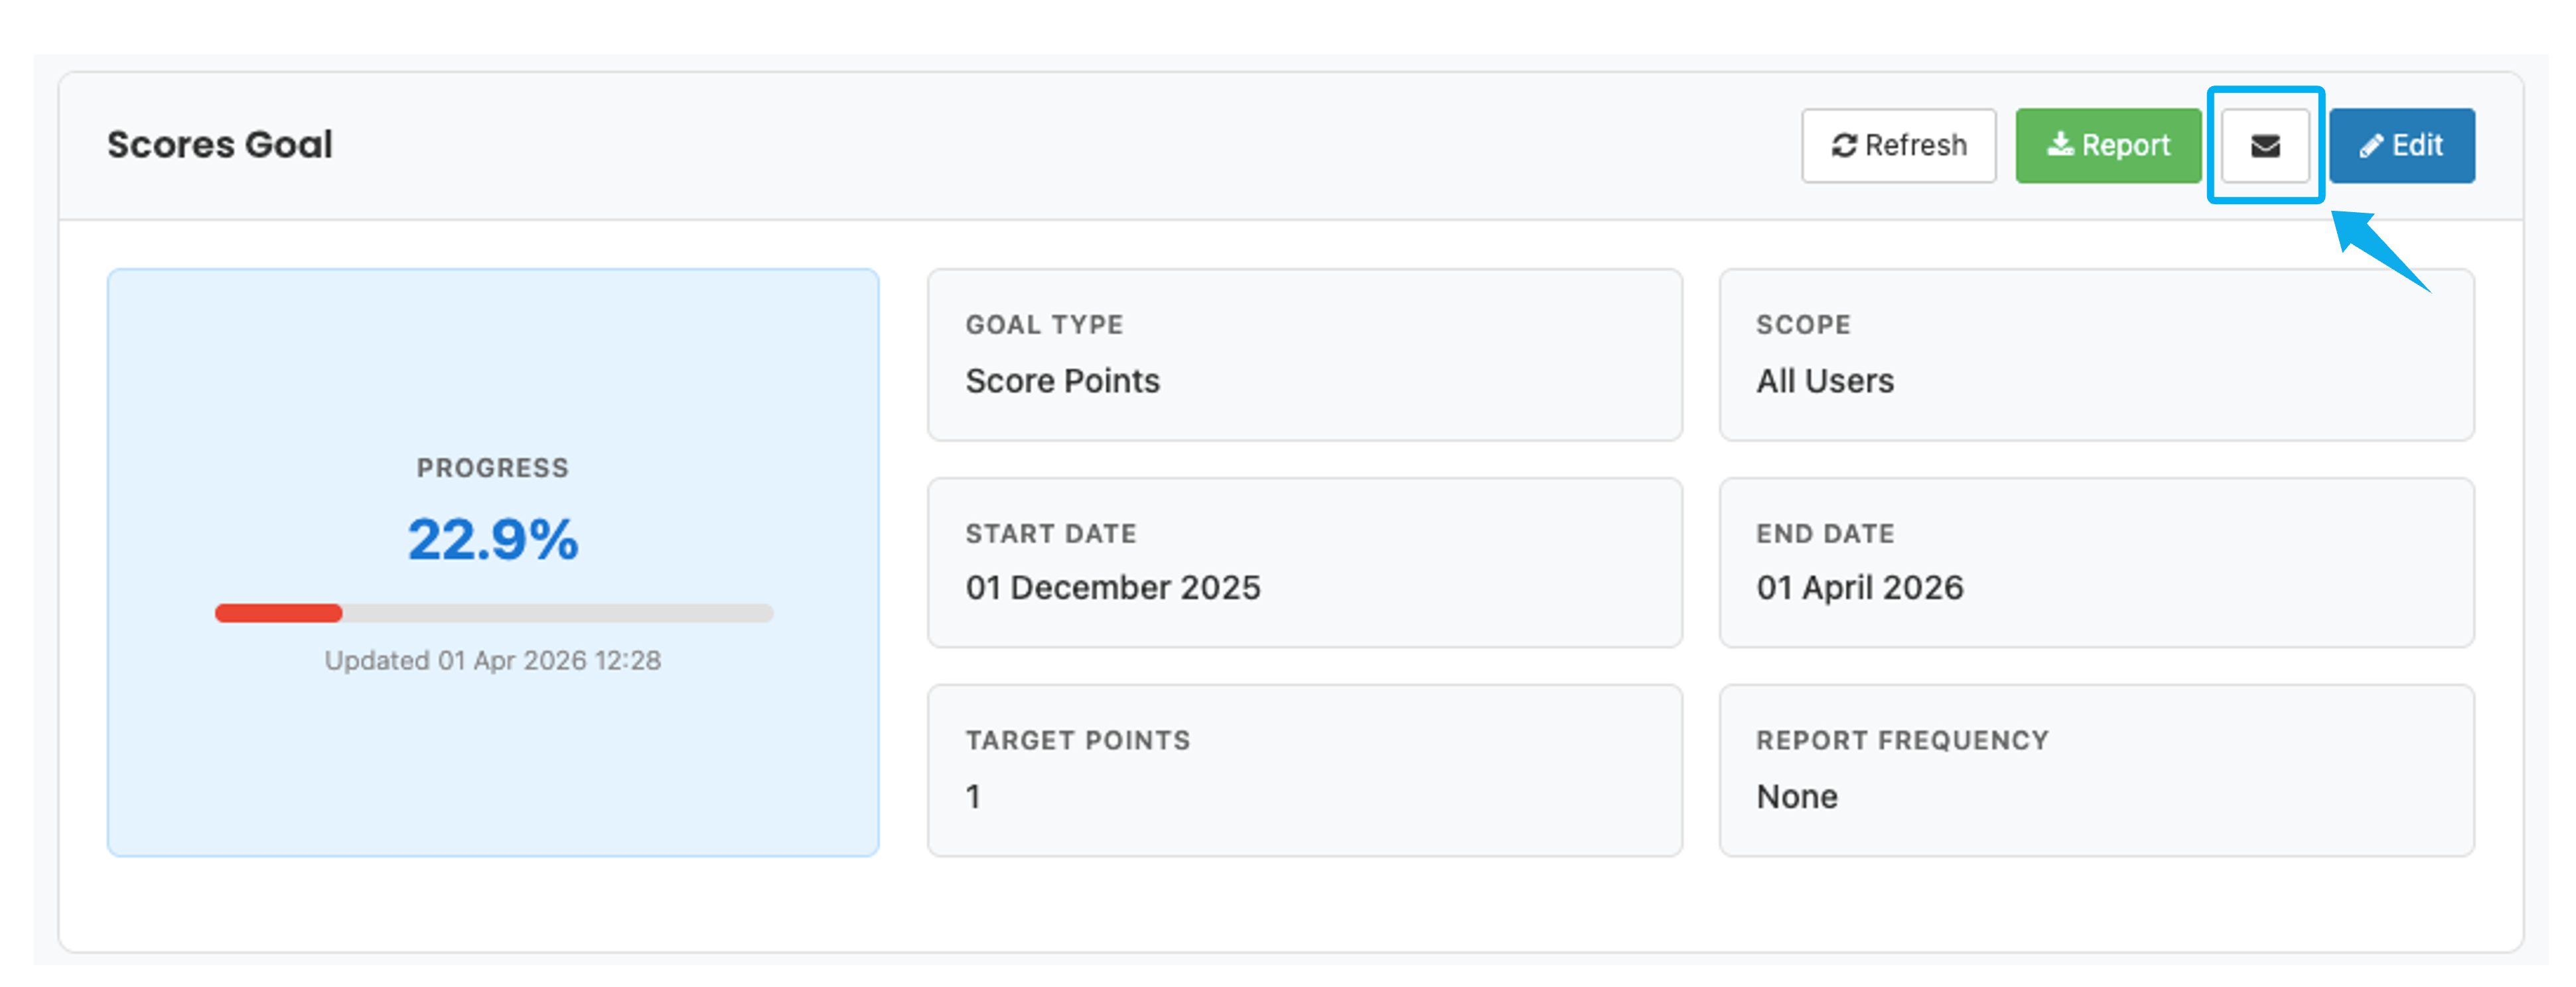Click the red progress bar fill
This screenshot has height=987, width=2576.
pos(278,612)
